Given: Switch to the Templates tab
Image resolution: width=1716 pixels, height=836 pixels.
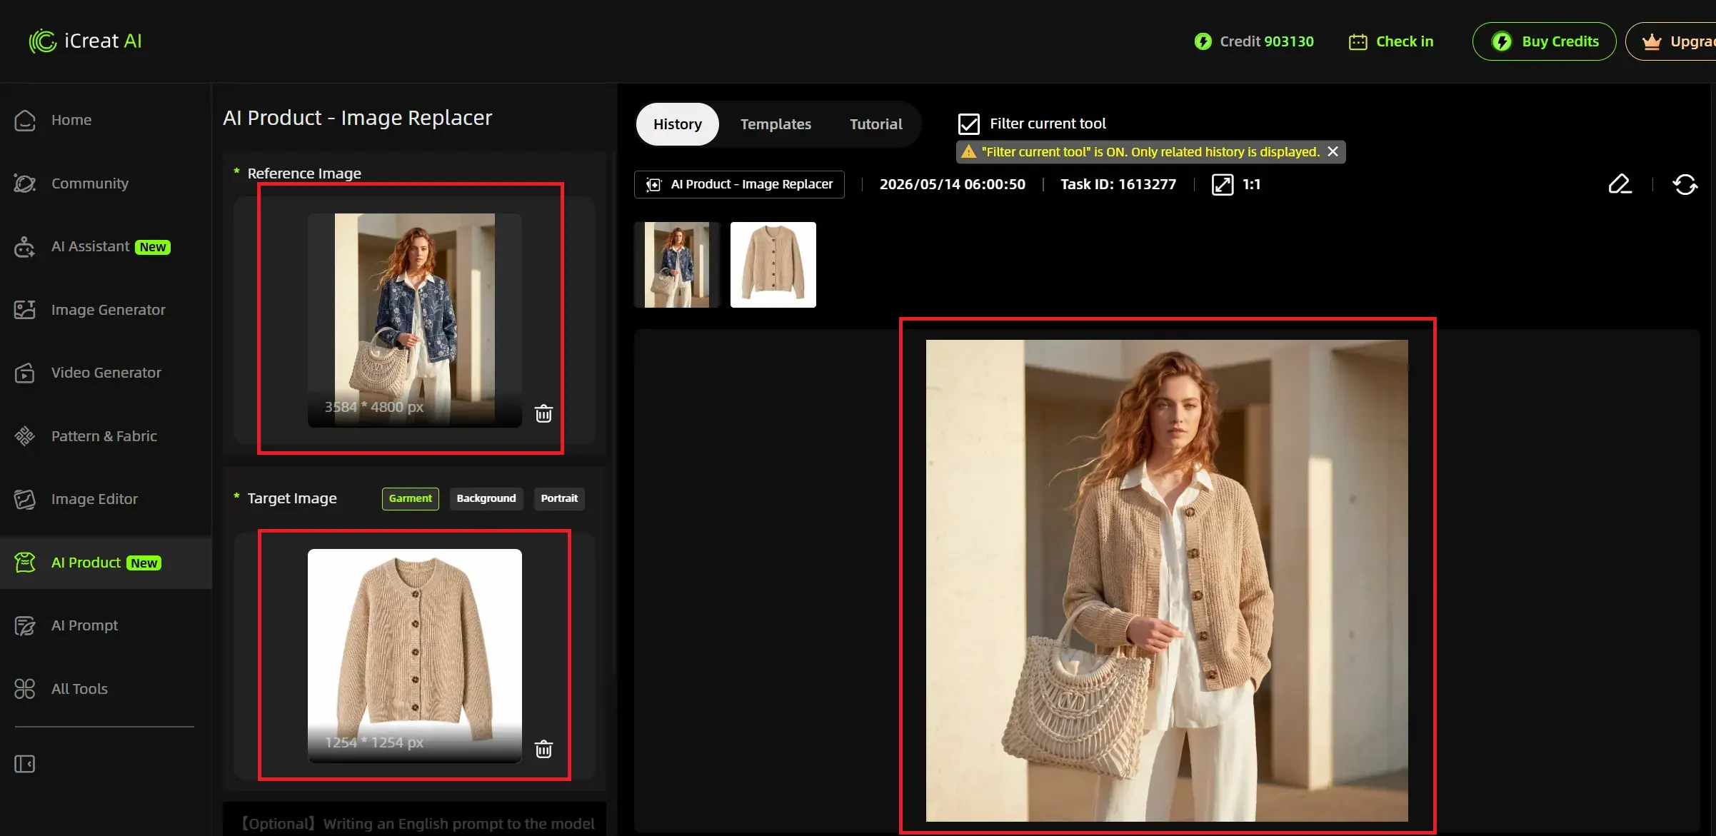Looking at the screenshot, I should point(776,124).
